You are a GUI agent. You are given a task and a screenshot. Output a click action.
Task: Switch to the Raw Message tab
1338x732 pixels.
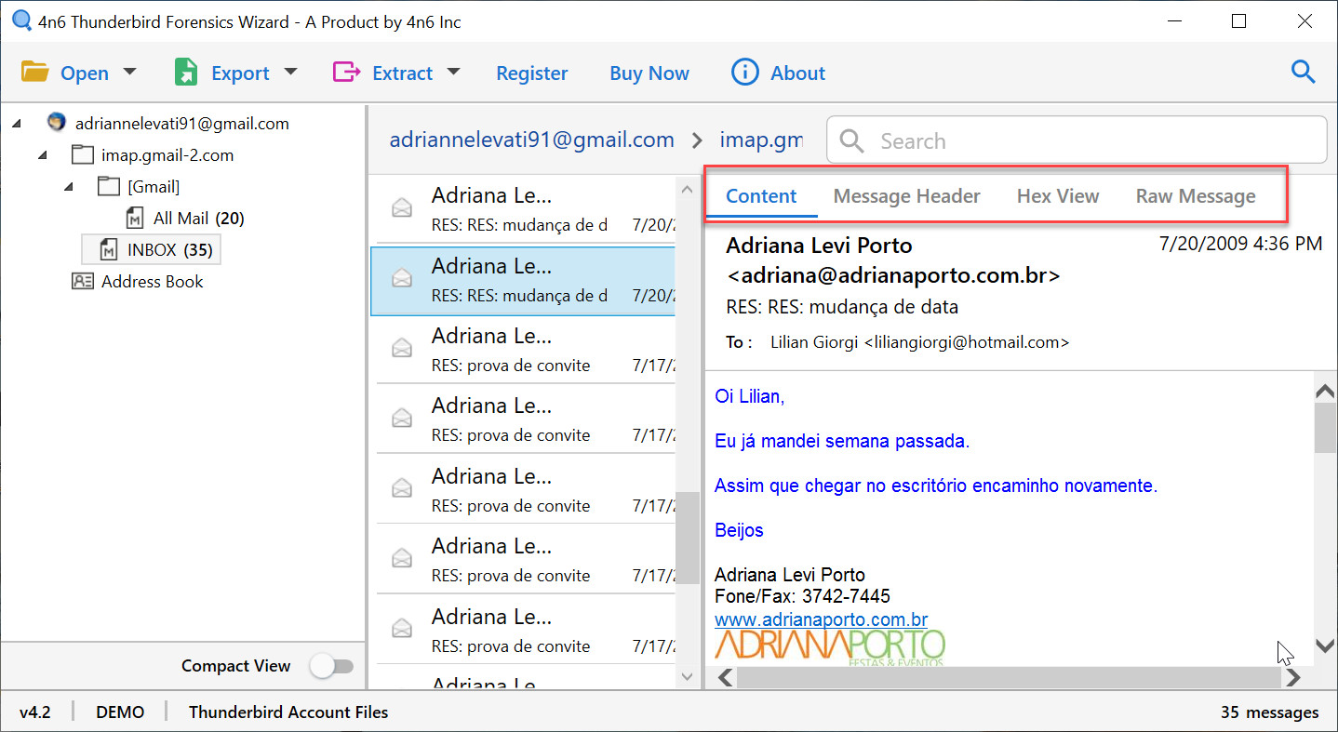tap(1196, 196)
